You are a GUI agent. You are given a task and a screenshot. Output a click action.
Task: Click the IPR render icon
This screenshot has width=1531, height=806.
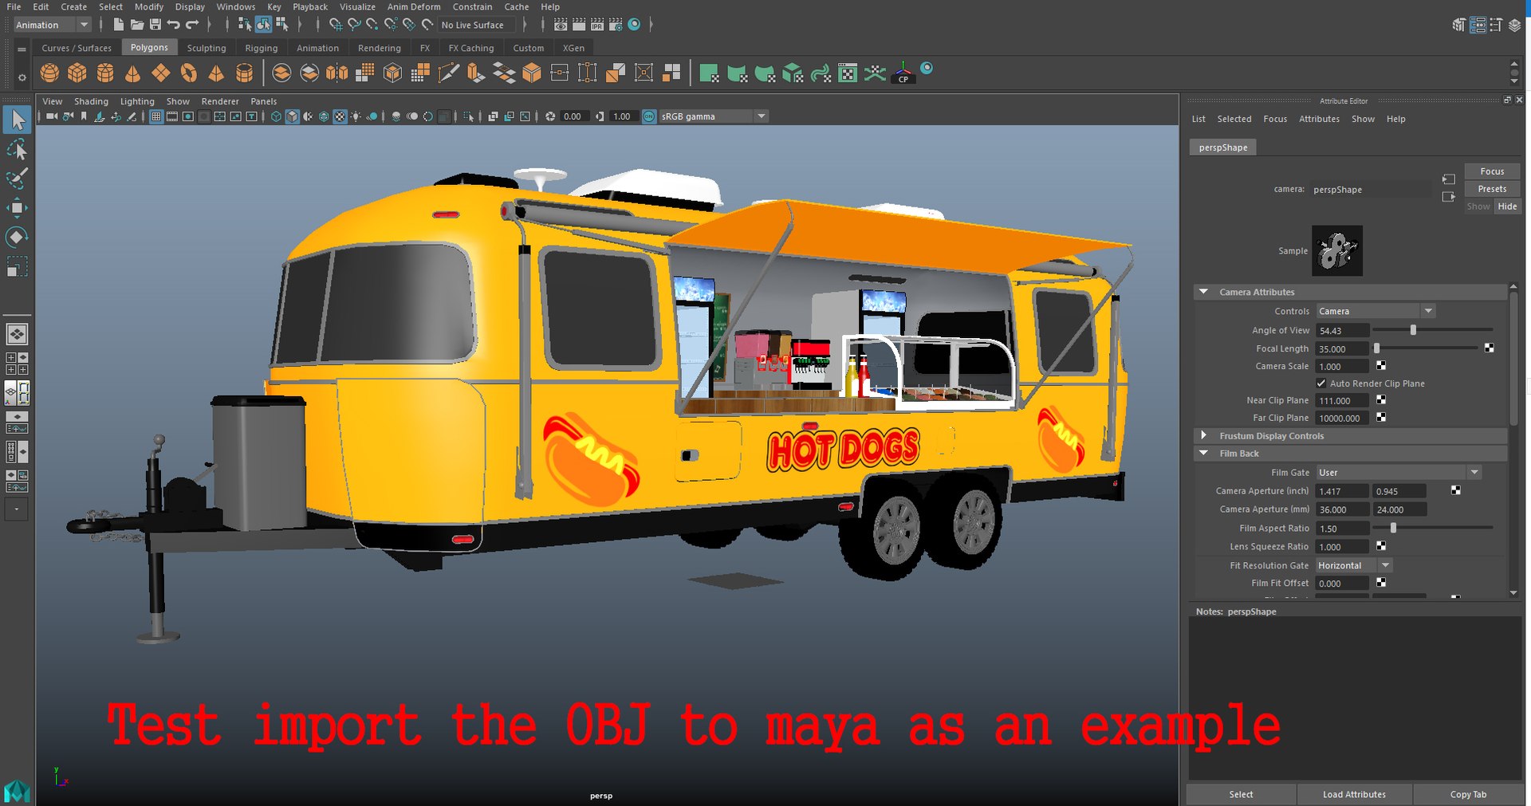[x=597, y=25]
